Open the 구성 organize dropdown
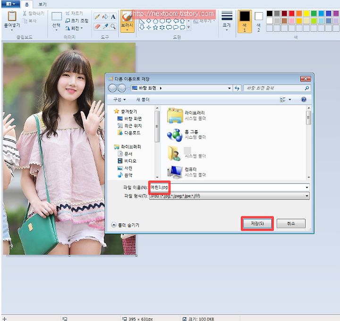The height and width of the screenshot is (321, 340). 119,99
